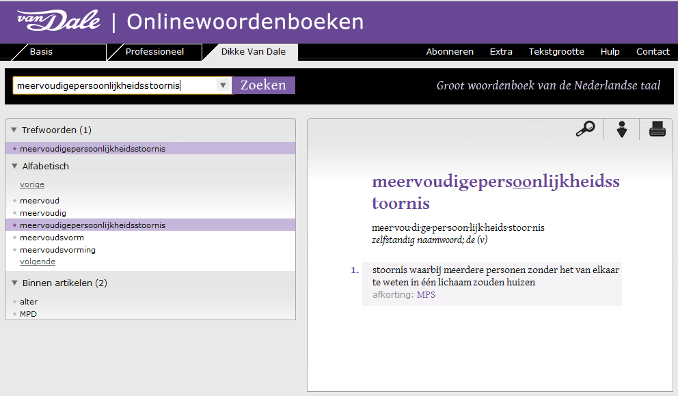678x396 pixels.
Task: Go to volgende alphabetical entries
Action: pyautogui.click(x=38, y=261)
